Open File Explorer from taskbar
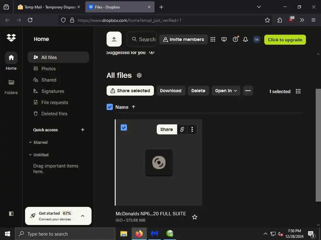 click(124, 234)
